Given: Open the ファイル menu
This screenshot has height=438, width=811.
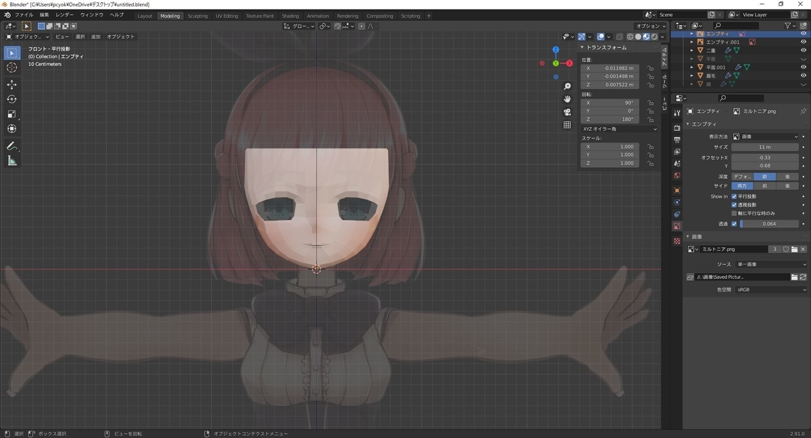Looking at the screenshot, I should (24, 15).
